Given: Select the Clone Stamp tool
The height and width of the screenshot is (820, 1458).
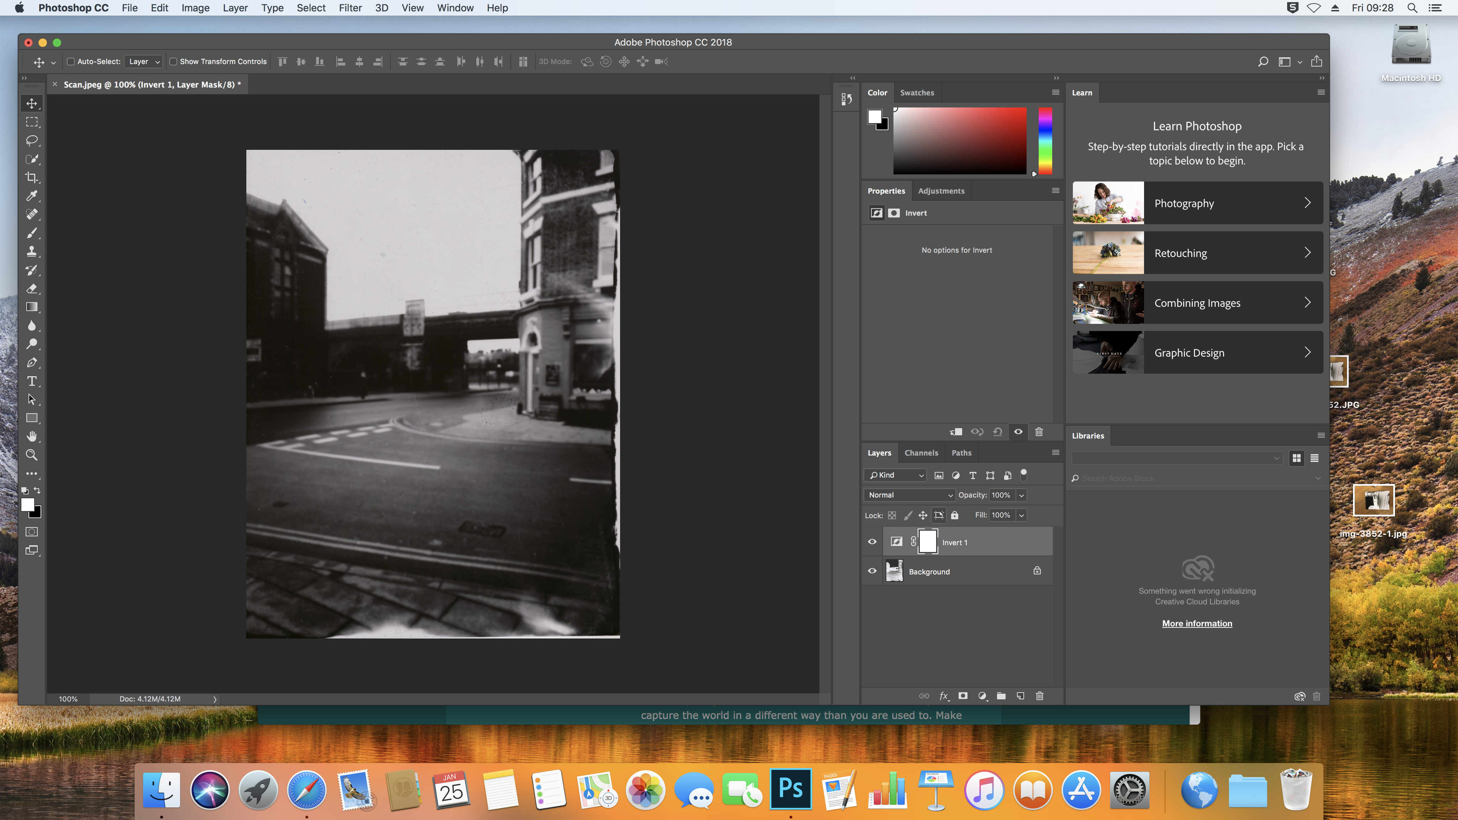Looking at the screenshot, I should point(32,251).
